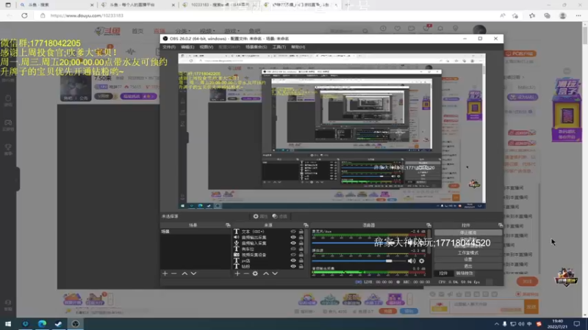This screenshot has width=588, height=330.
Task: Open Douyu user avatar in header
Action: click(x=479, y=30)
